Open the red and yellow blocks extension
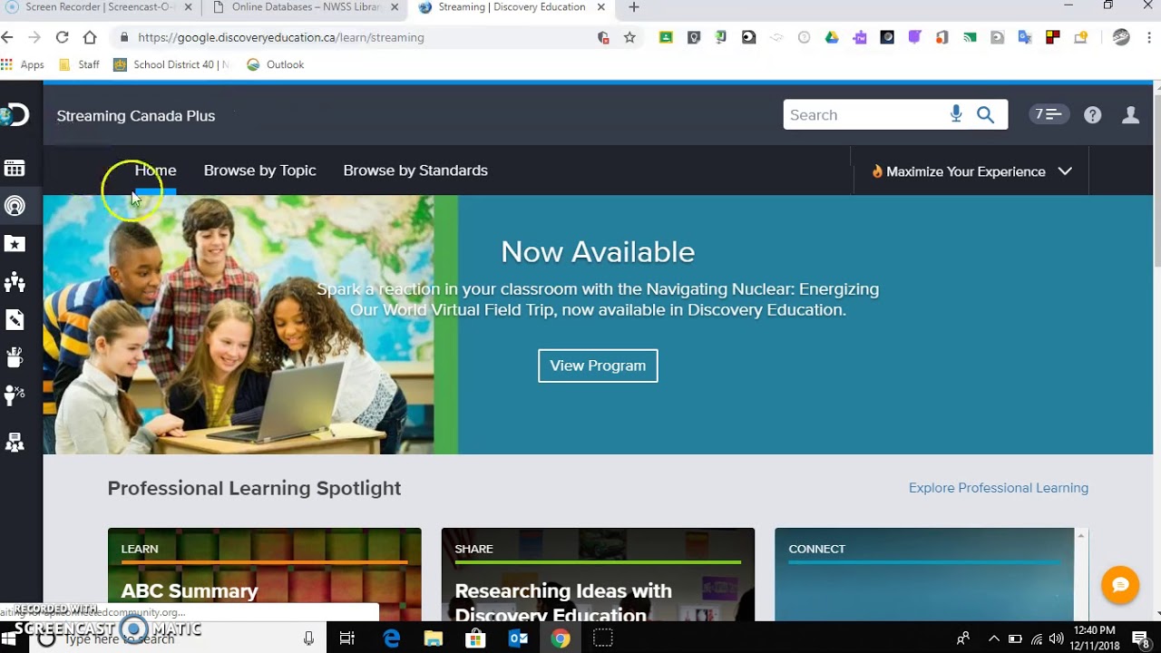The width and height of the screenshot is (1161, 653). (x=1052, y=37)
